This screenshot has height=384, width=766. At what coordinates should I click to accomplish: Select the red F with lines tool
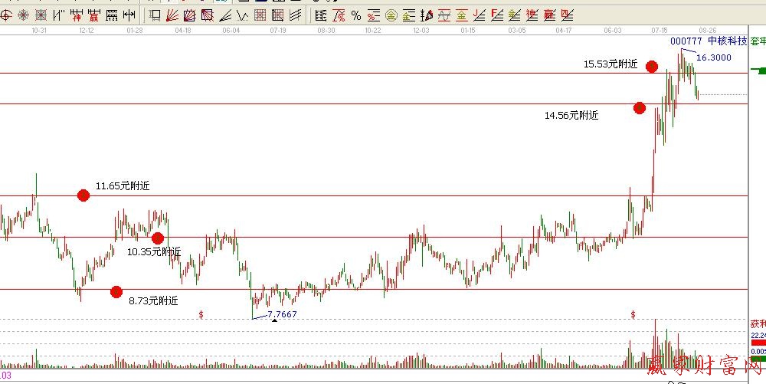click(495, 15)
